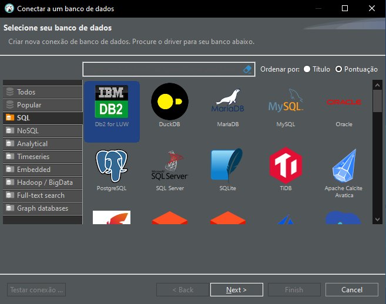Show the Analytical databases category

point(42,144)
